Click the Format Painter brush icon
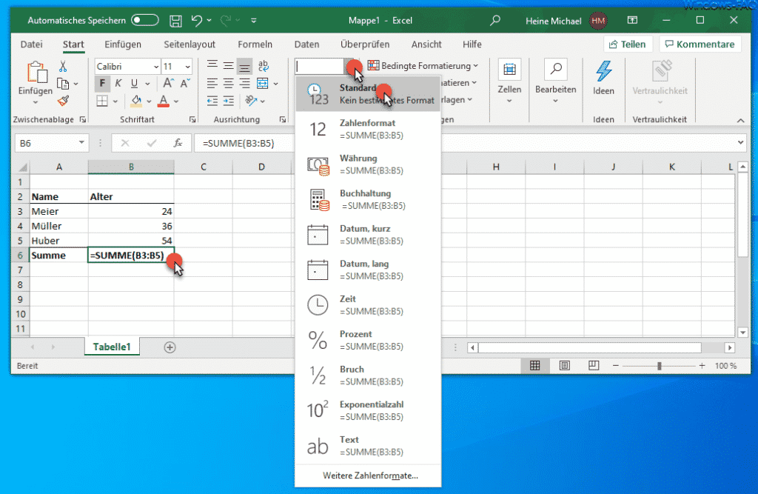Screen dimensions: 758x494 (x=63, y=101)
